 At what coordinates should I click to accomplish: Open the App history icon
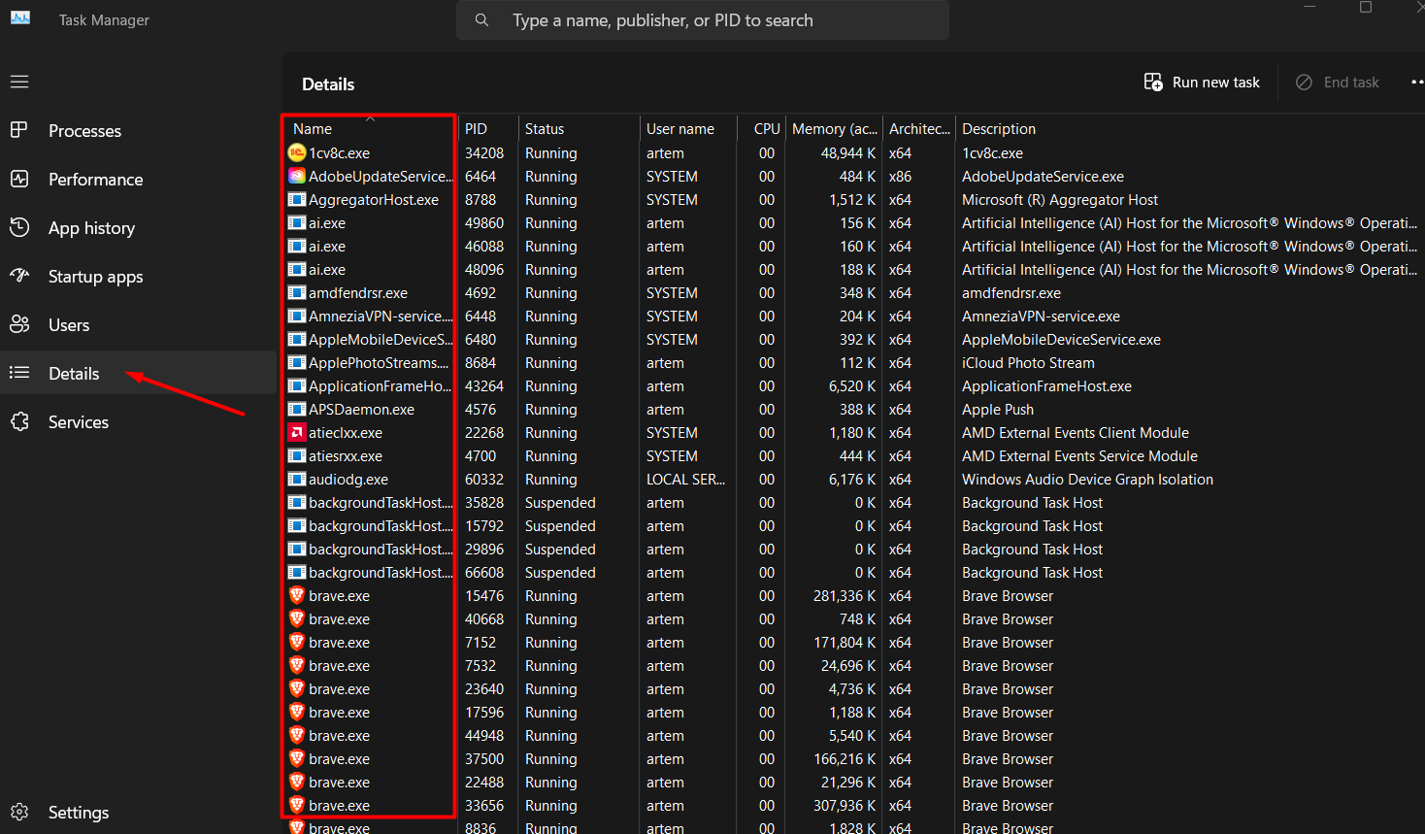pyautogui.click(x=19, y=227)
